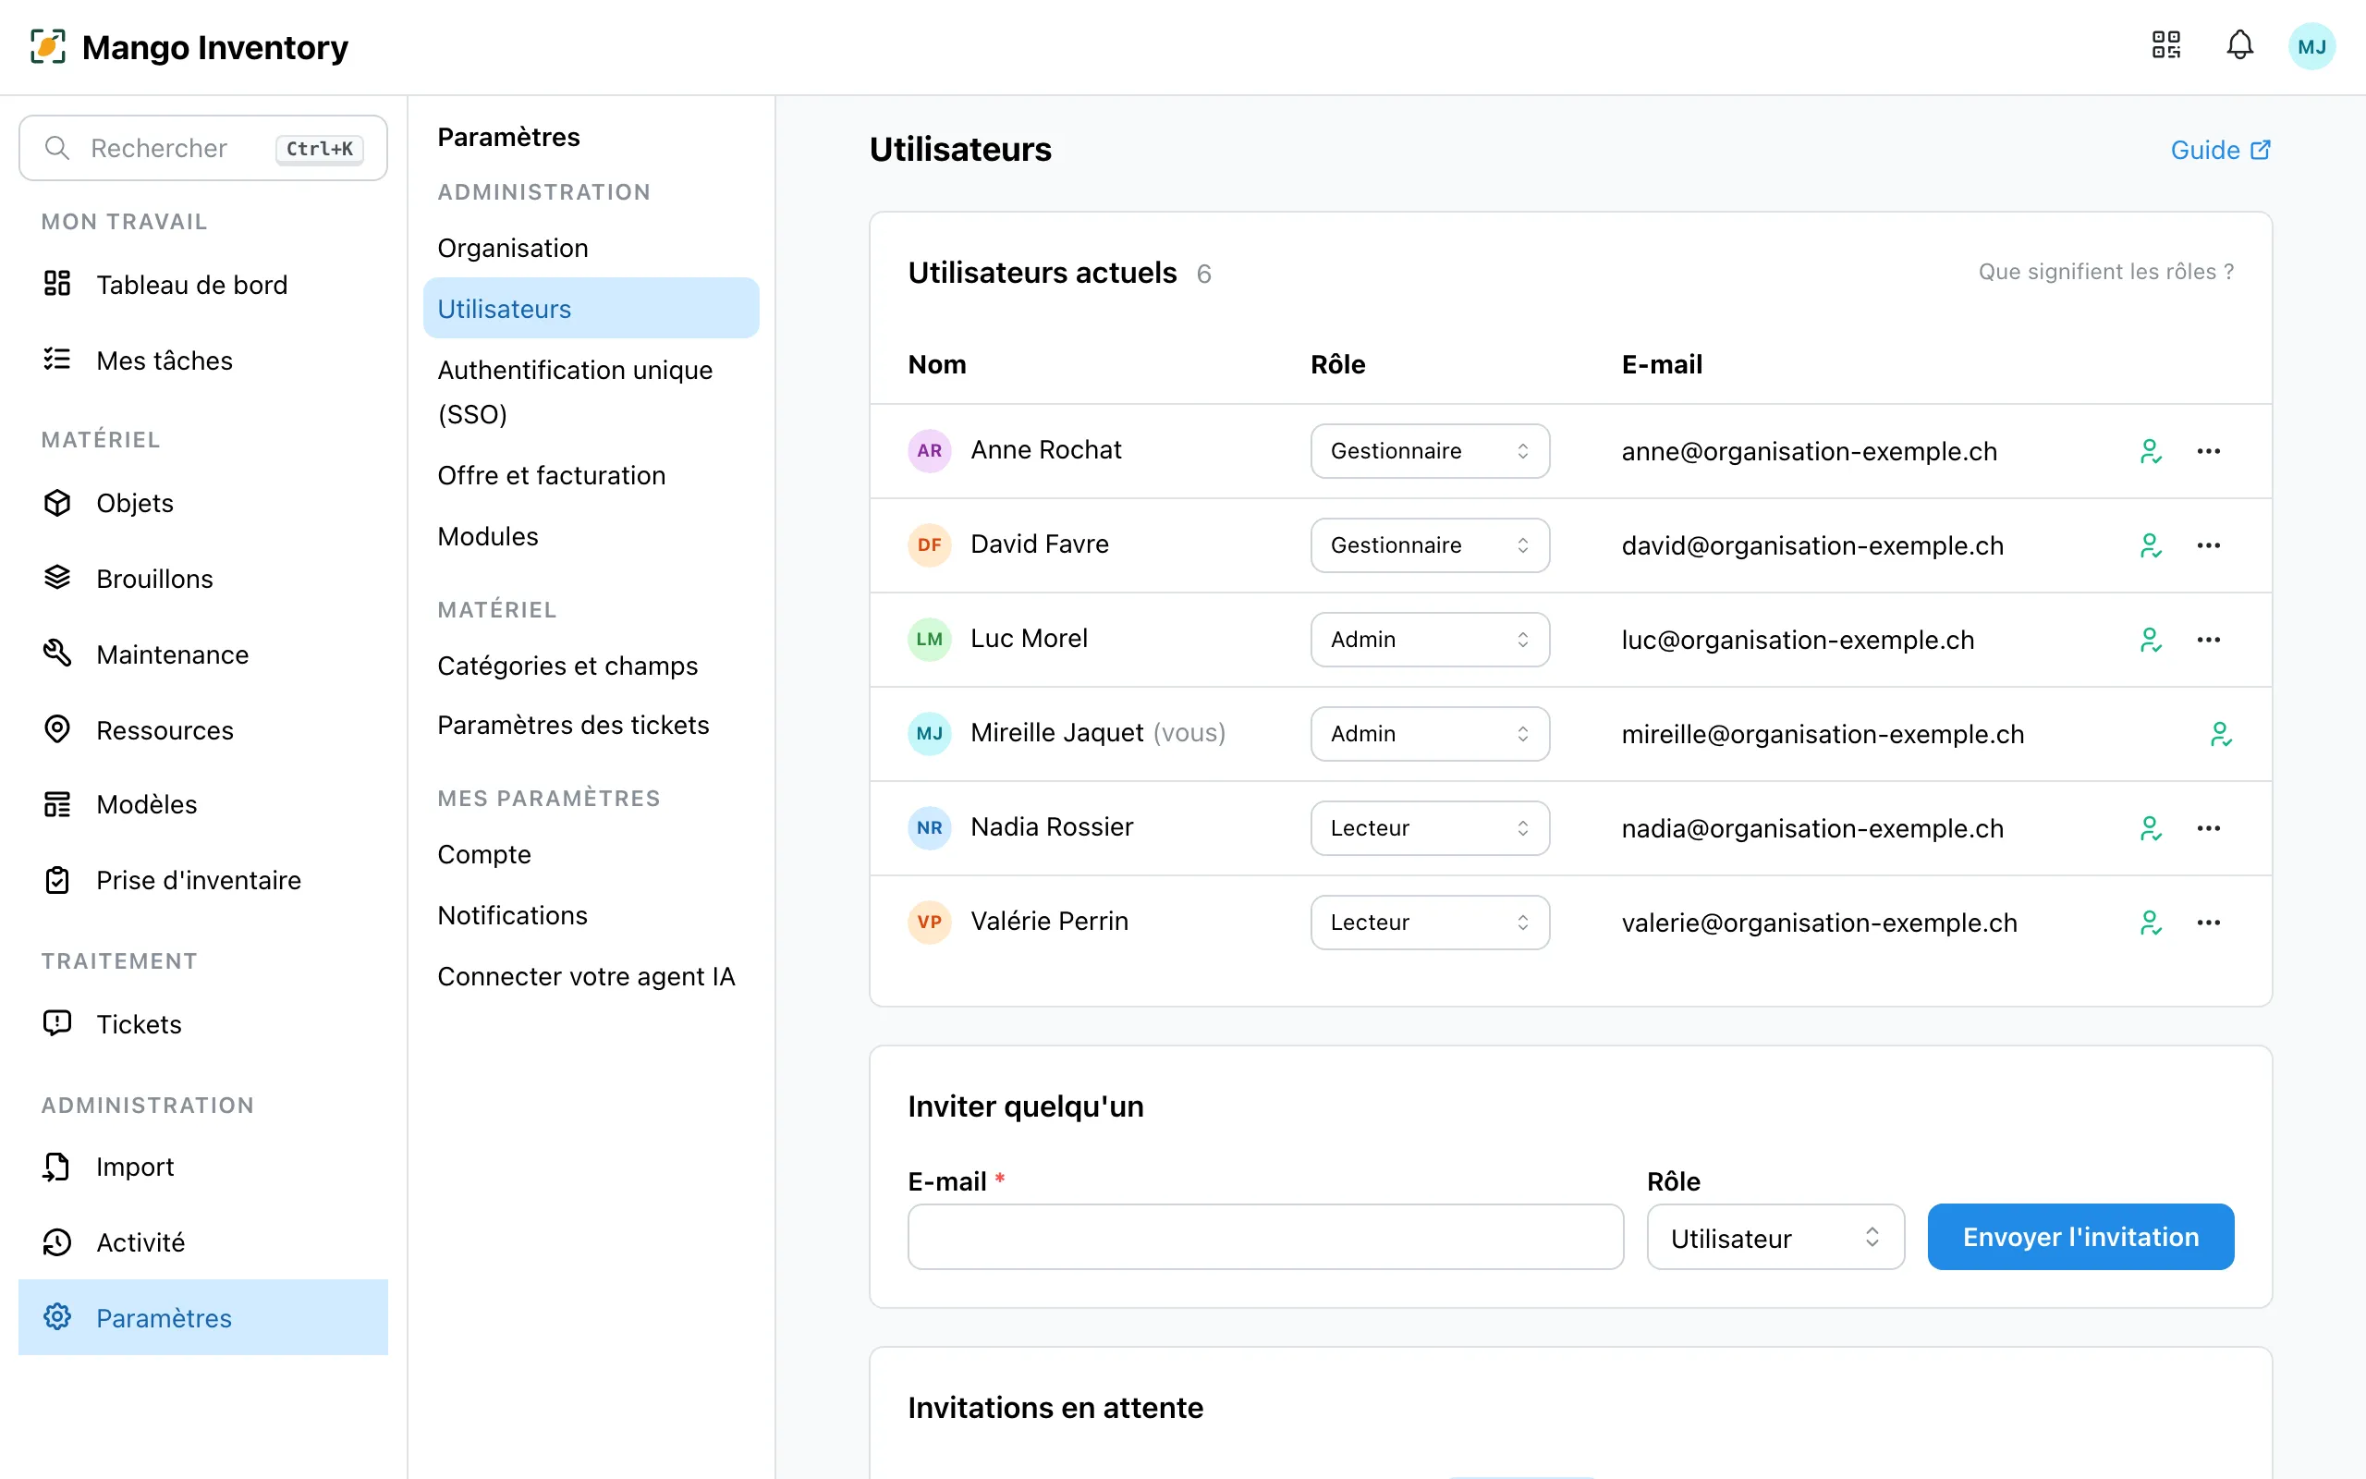Open the invitation Rôle dropdown set to Utilisateur

[1775, 1238]
